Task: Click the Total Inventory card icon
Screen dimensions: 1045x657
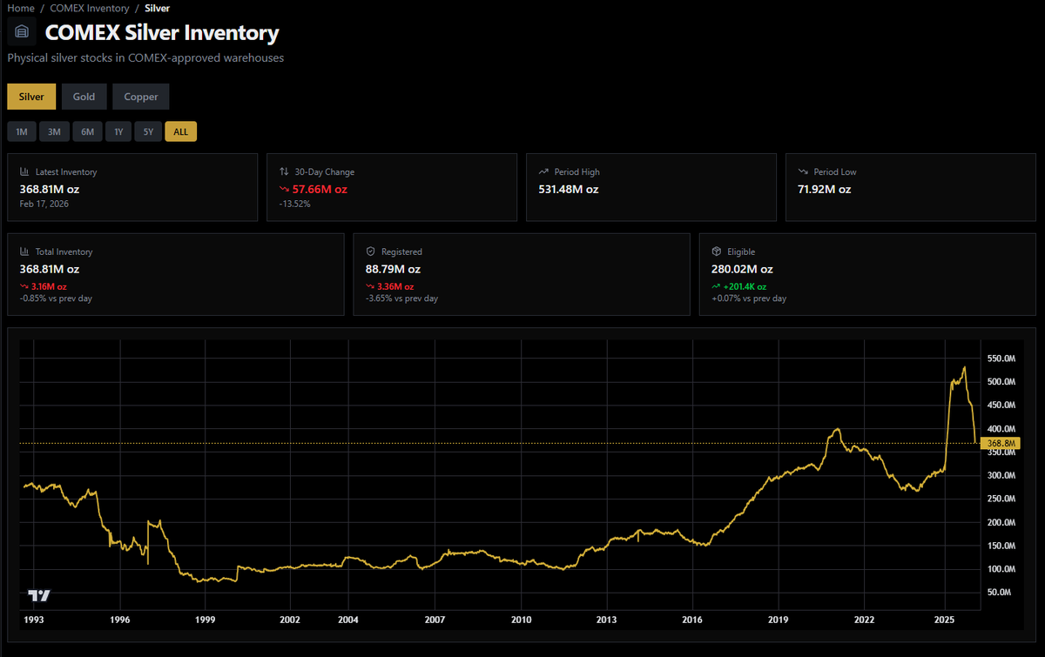Action: 23,251
